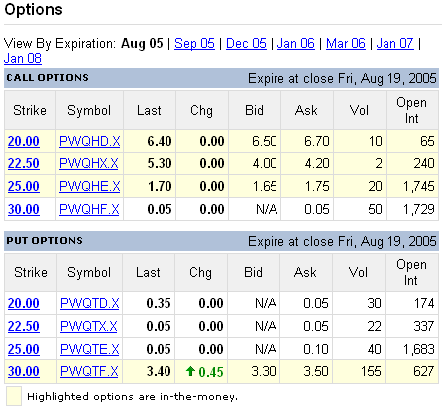Click the Strike header in calls table
Image resolution: width=442 pixels, height=409 pixels.
(x=30, y=110)
